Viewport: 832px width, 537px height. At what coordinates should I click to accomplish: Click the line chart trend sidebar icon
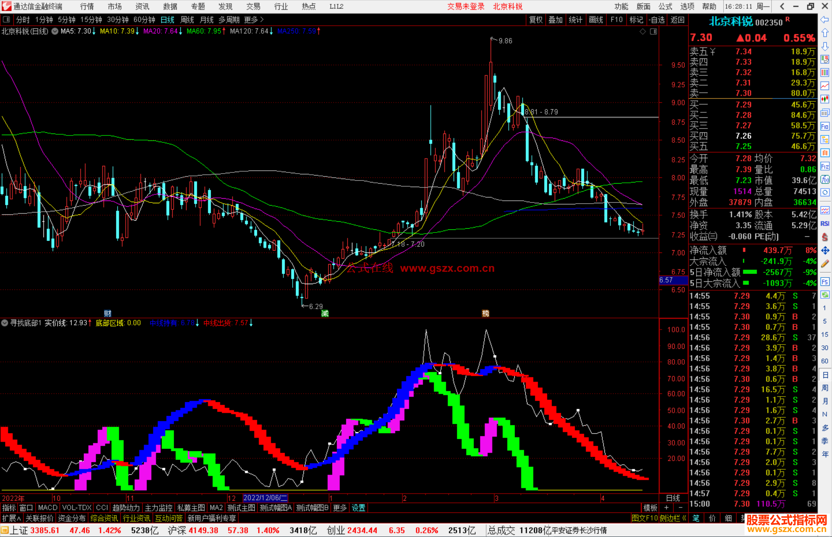[825, 86]
